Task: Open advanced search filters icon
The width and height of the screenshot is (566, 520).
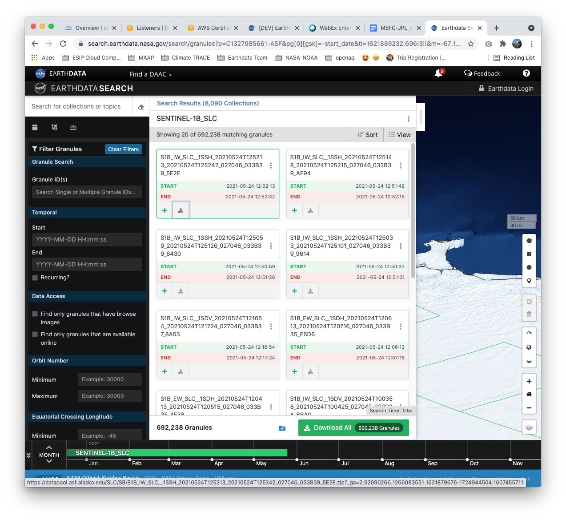Action: [x=73, y=128]
